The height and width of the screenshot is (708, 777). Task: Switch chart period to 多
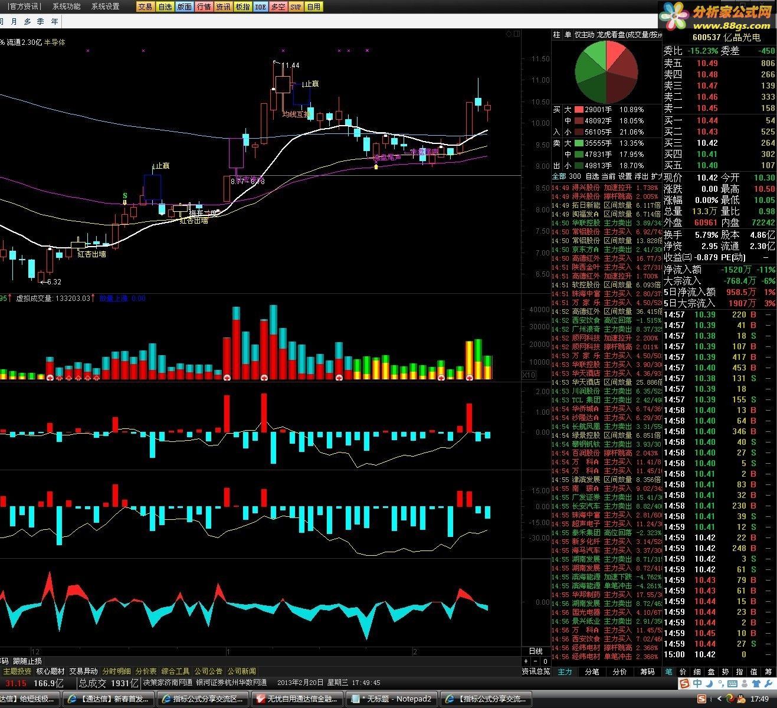coord(27,21)
